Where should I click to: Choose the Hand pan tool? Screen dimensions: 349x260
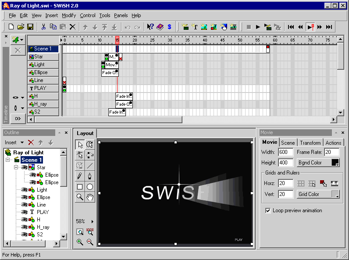90,197
